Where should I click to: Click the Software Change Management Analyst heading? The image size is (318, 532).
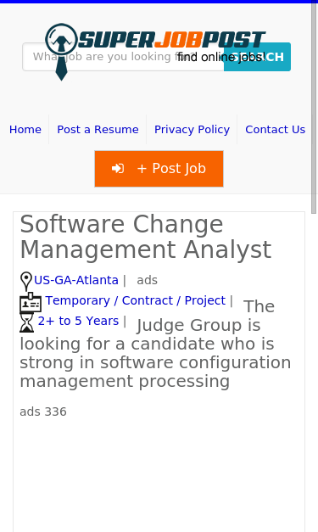[146, 237]
